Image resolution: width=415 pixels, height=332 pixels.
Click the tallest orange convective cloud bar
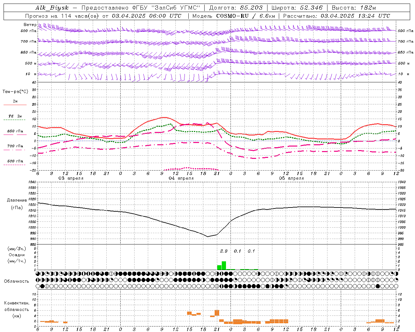217,313
